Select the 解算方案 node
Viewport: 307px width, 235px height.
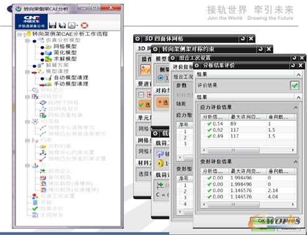[57, 65]
